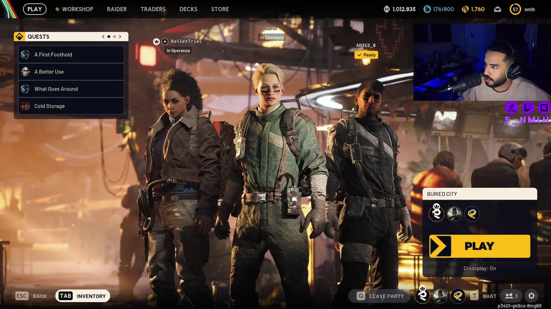The image size is (551, 309).
Task: Click the AMJED_0 Ready status tag
Action: (x=366, y=55)
